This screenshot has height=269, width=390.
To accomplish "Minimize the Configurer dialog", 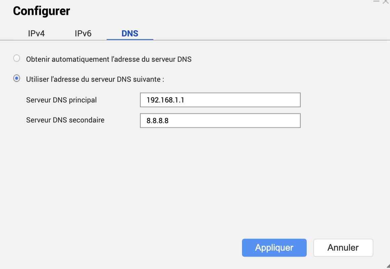I will coord(376,1).
